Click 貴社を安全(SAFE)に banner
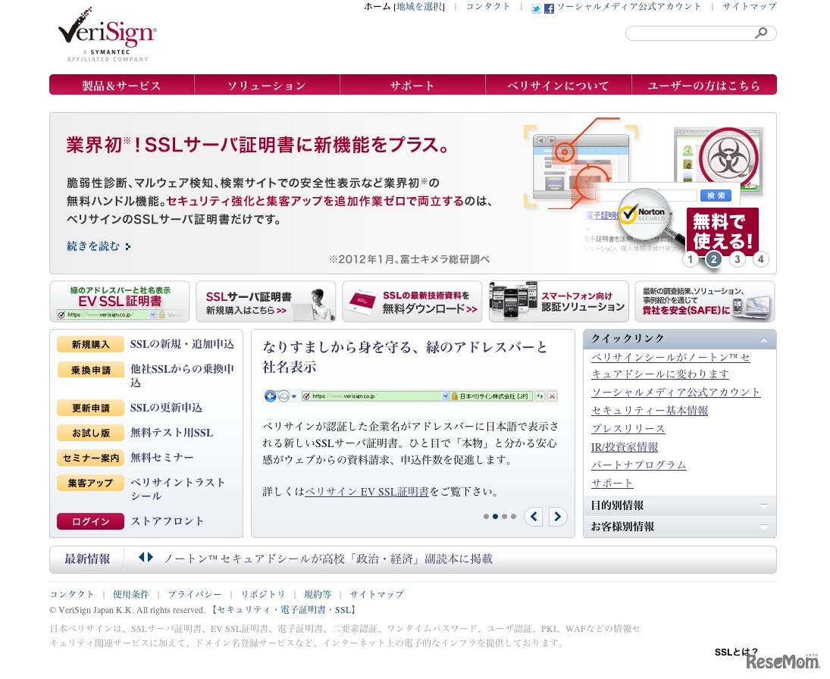Viewport: 830px width, 679px height. [x=704, y=301]
